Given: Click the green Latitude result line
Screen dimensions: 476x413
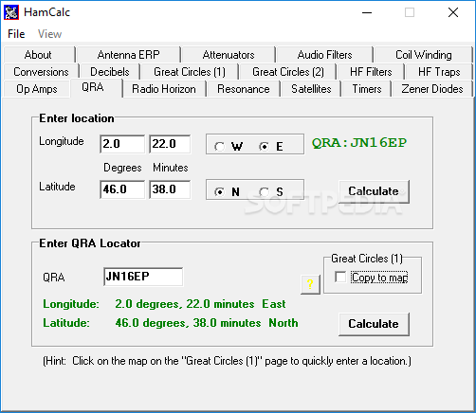Looking at the screenshot, I should point(171,323).
